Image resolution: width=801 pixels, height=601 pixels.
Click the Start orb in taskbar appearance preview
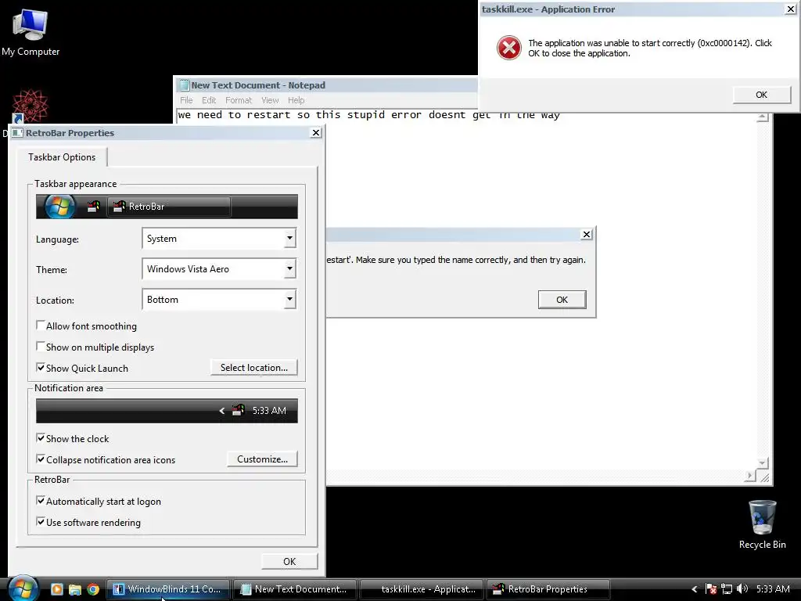point(59,207)
